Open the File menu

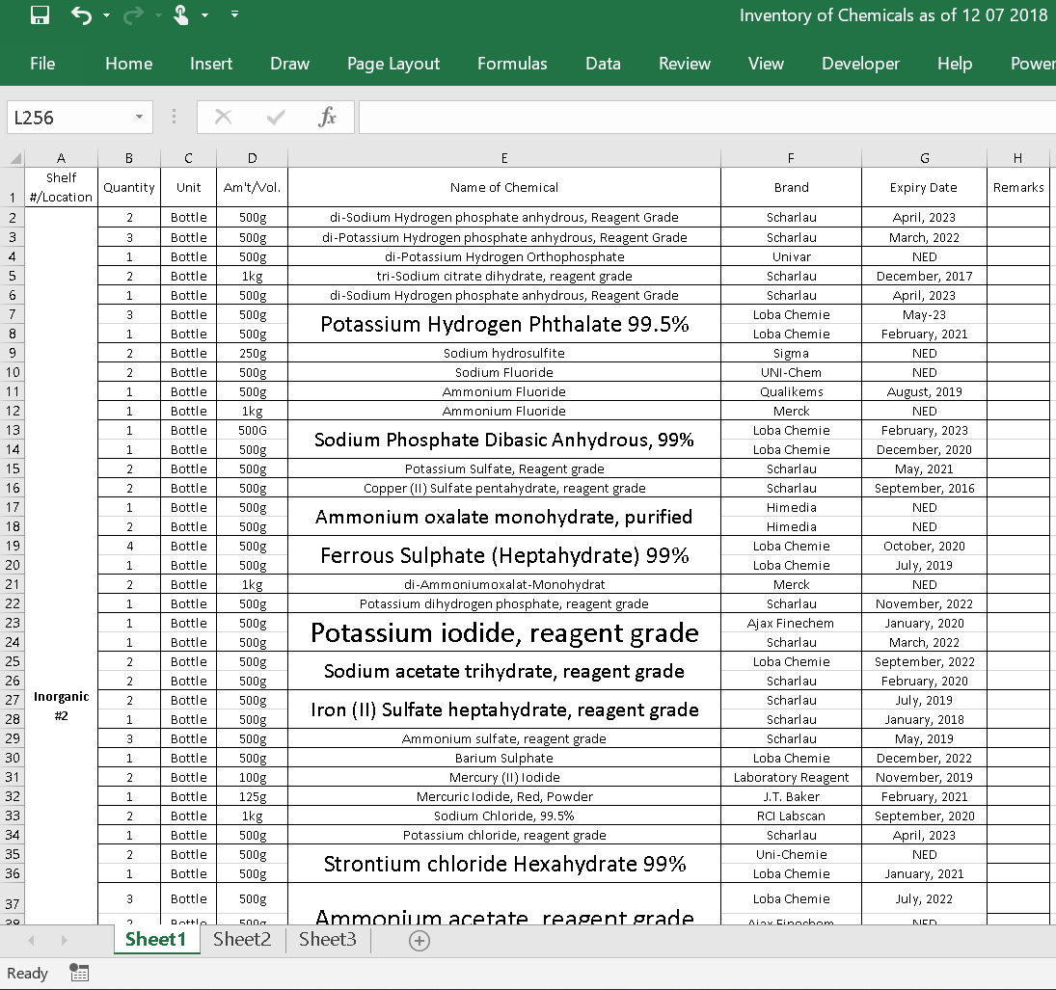[42, 64]
